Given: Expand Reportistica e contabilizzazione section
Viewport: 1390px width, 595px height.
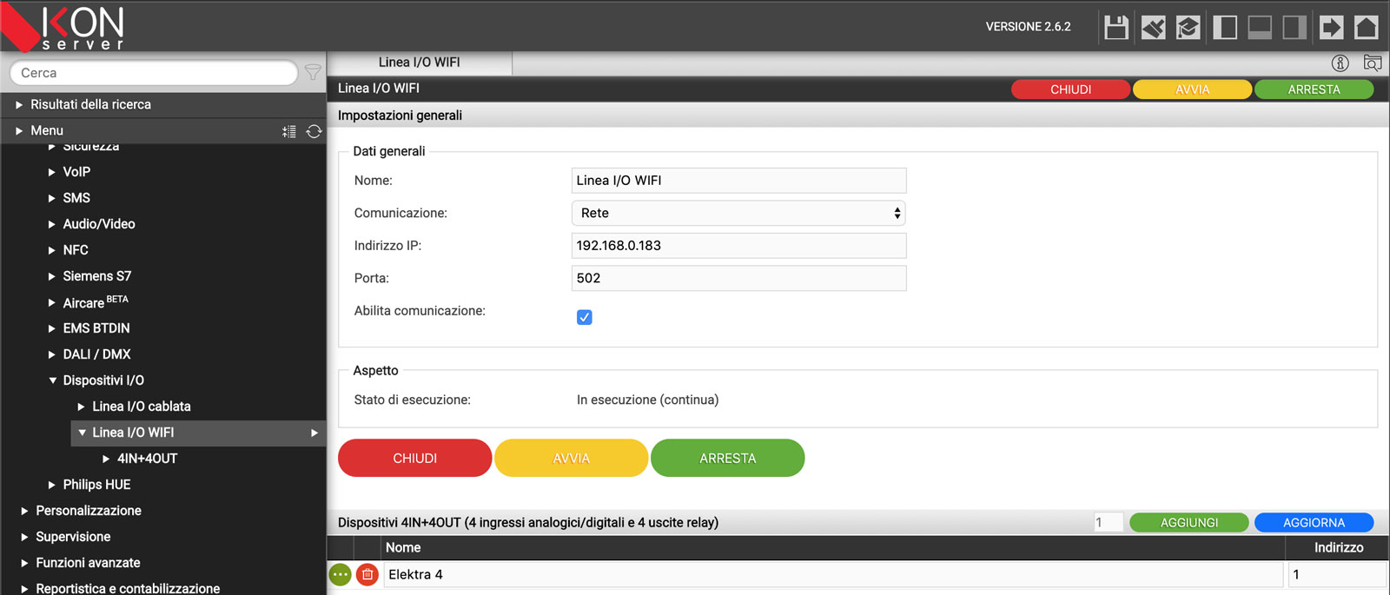Looking at the screenshot, I should tap(24, 588).
